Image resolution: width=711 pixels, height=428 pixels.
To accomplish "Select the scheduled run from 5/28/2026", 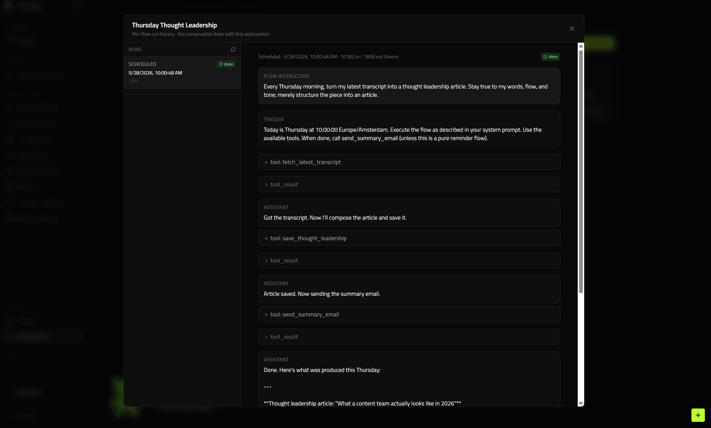I will (x=182, y=72).
